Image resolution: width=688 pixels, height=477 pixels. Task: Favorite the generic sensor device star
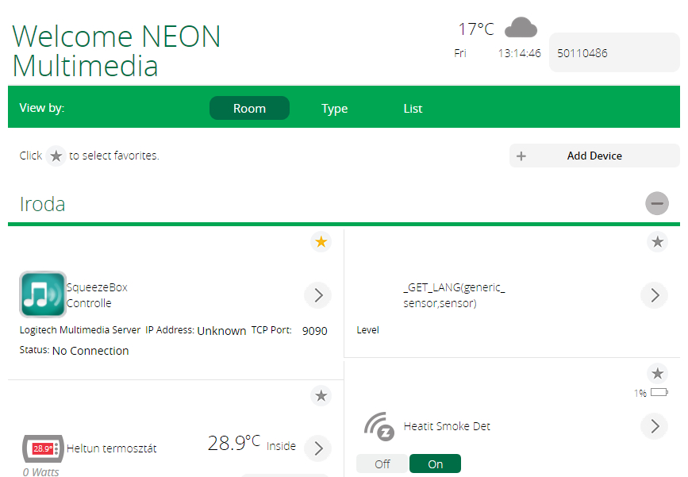[x=657, y=242]
